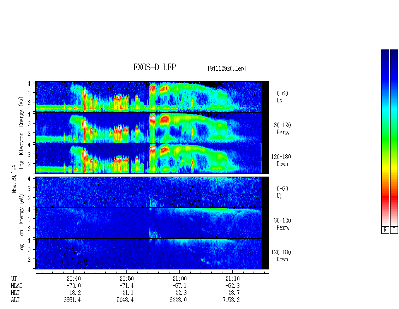Click the 60-120 Perp. label beside the electron panel
This screenshot has height=309, width=399.
point(282,129)
